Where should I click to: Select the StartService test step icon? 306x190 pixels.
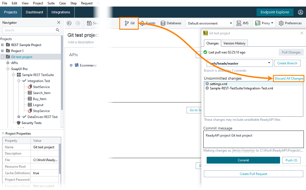[30, 87]
